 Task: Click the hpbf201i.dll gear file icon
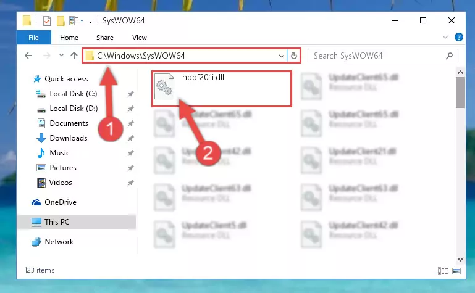coord(164,87)
